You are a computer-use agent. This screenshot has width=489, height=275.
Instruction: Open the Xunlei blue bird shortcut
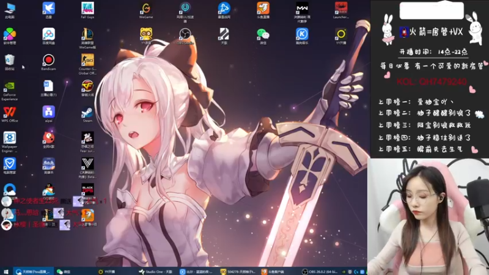pos(49,10)
